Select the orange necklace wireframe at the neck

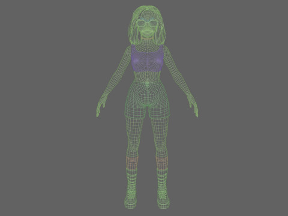[x=147, y=38]
